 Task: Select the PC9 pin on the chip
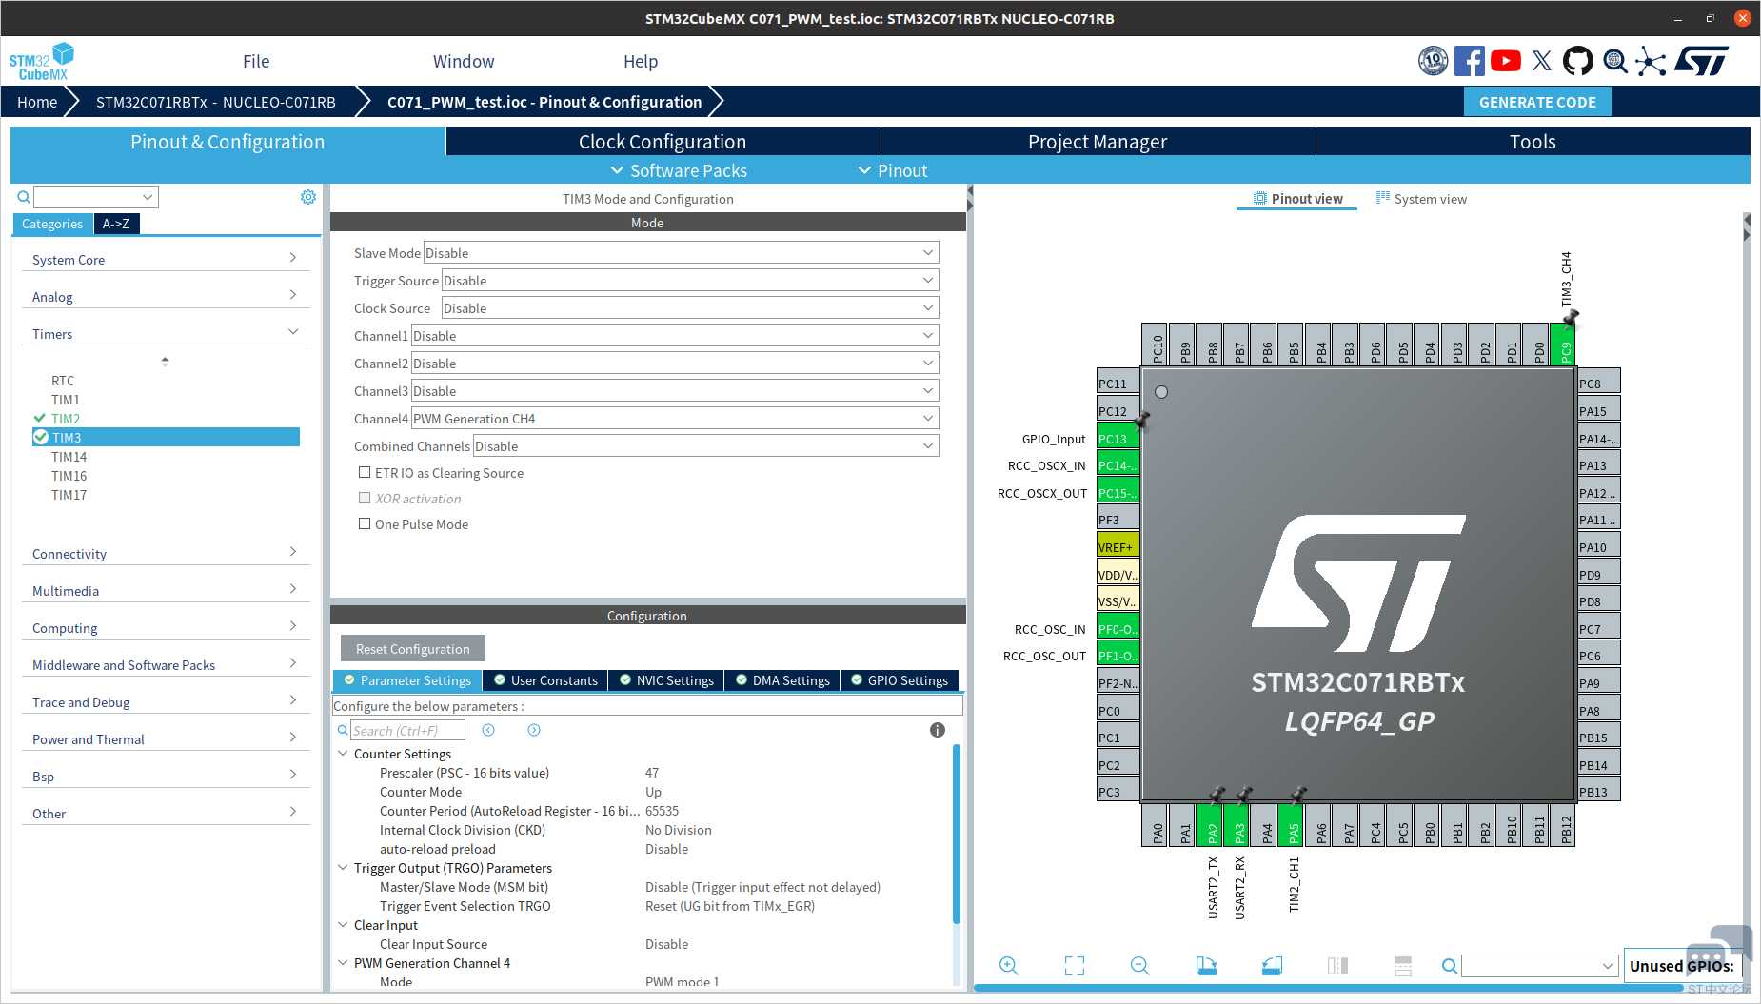click(1564, 346)
